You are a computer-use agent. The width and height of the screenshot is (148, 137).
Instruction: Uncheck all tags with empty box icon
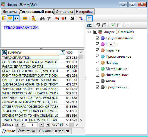coord(119,25)
